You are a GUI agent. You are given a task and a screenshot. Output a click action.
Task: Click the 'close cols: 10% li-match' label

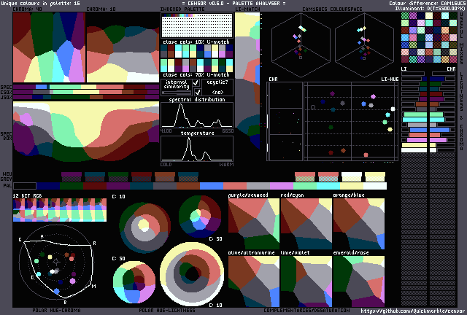click(196, 42)
